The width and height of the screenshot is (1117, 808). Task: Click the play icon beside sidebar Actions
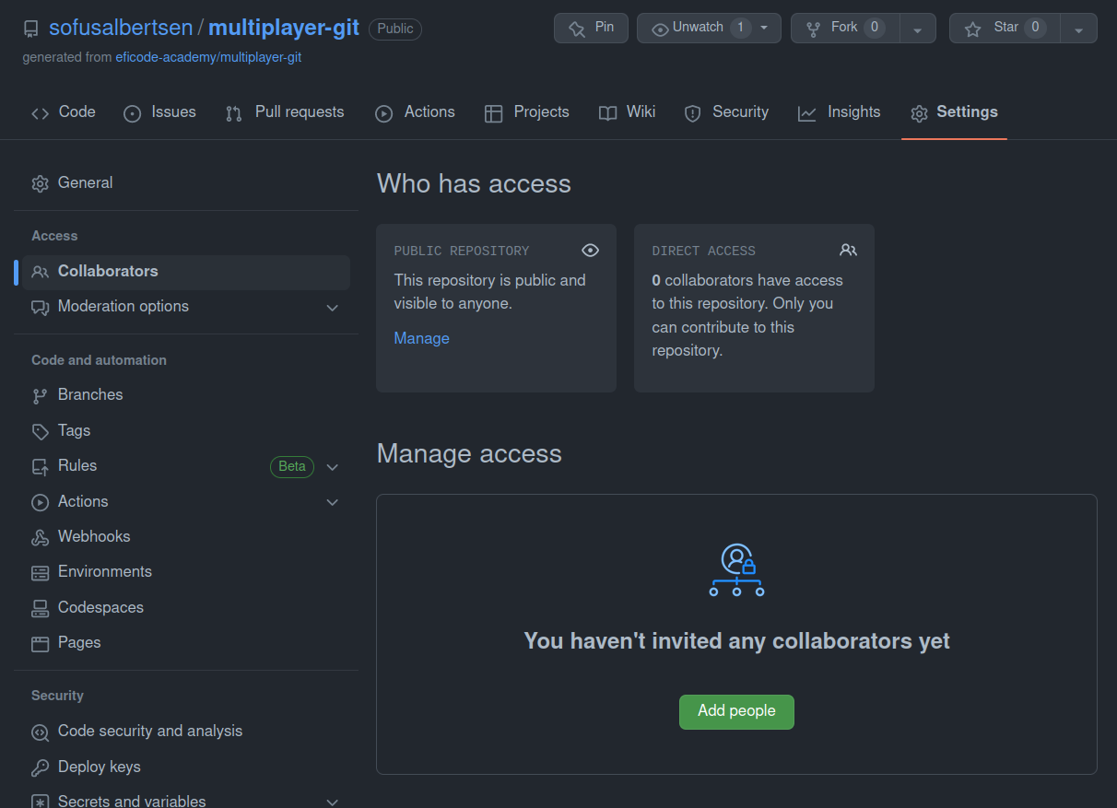[40, 502]
